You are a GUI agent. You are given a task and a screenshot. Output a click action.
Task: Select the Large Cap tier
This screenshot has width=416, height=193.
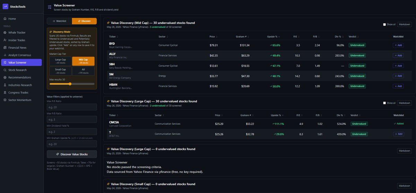pyautogui.click(x=60, y=61)
